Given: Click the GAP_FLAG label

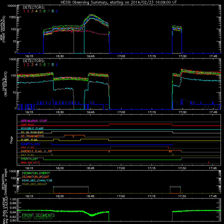Looking at the screenshot, I should click(x=27, y=125).
